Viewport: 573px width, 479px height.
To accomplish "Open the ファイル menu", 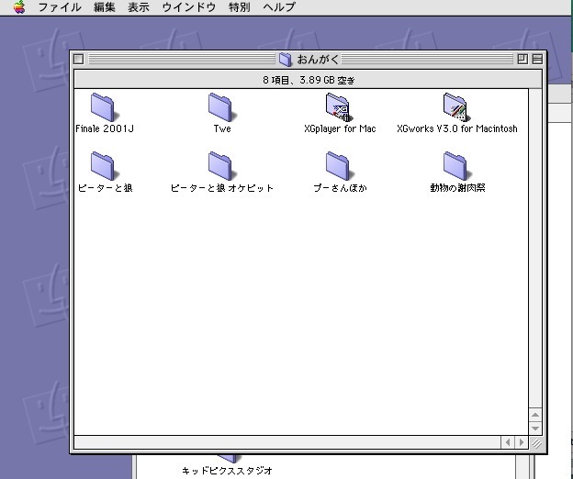I will (60, 7).
